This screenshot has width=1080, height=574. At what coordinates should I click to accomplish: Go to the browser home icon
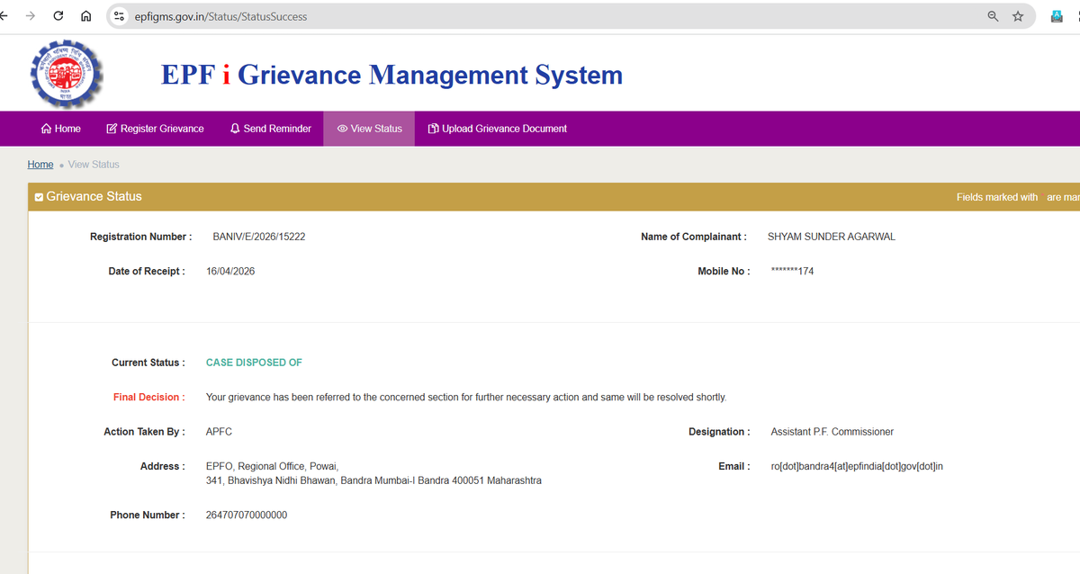click(x=86, y=16)
